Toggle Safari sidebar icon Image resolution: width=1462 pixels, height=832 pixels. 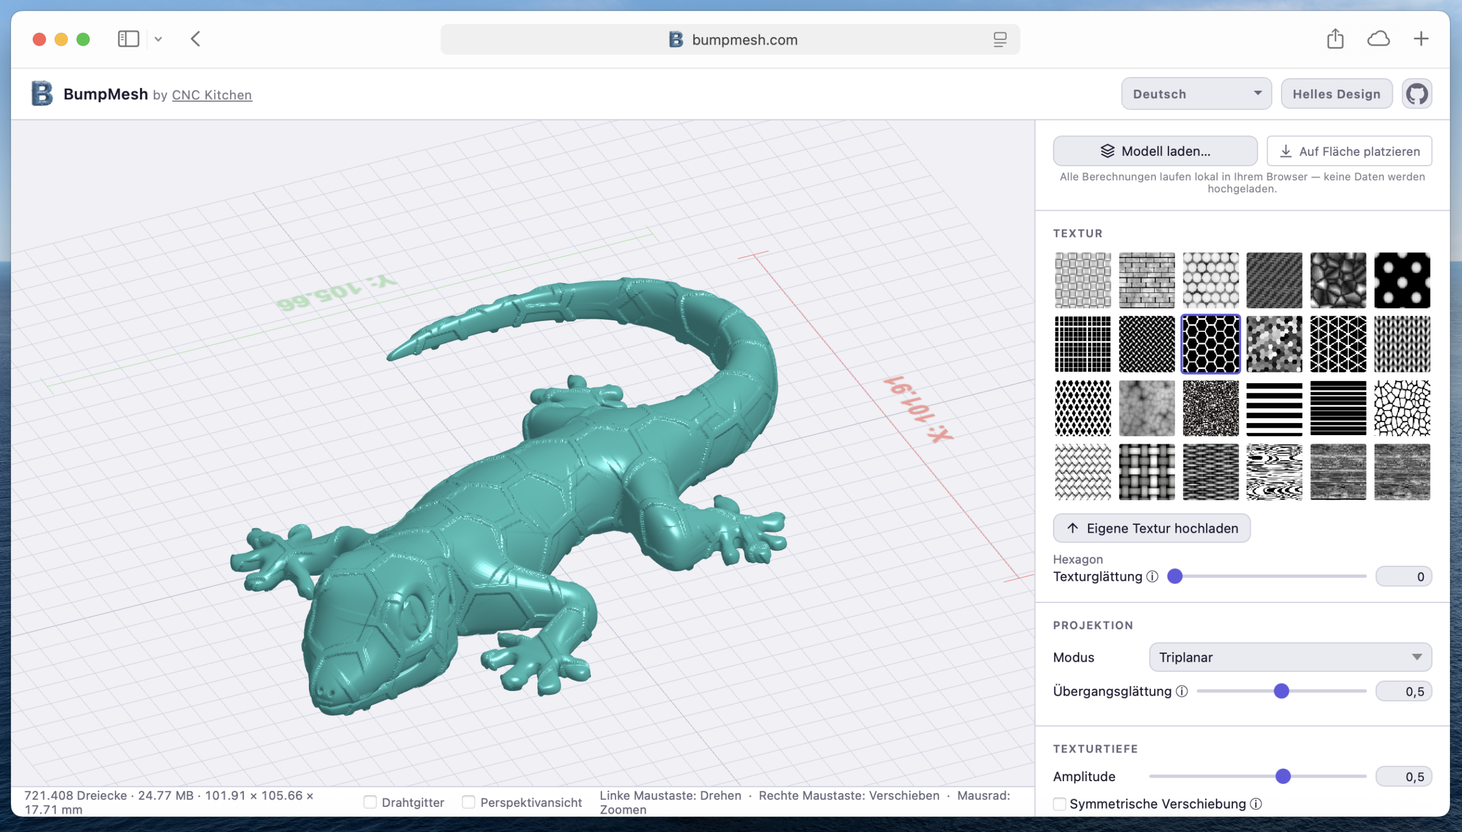pyautogui.click(x=128, y=39)
